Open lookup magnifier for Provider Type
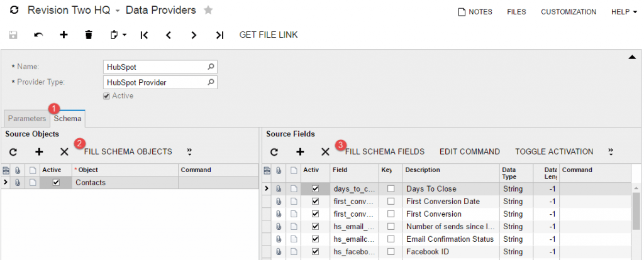Screen dimensions: 644x260 point(211,82)
